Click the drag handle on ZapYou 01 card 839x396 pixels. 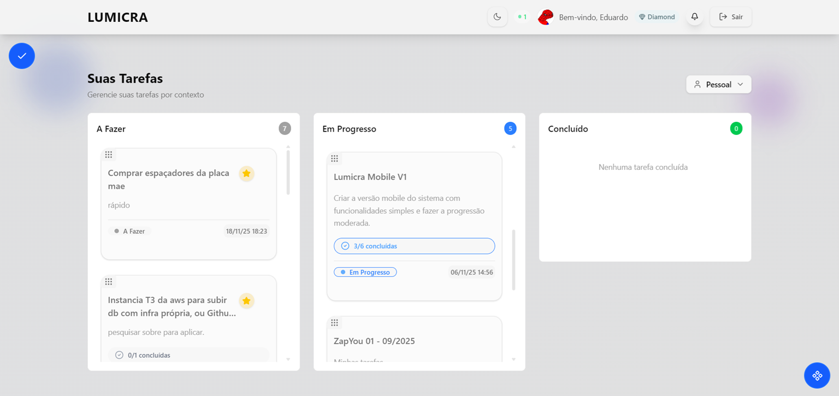point(334,322)
